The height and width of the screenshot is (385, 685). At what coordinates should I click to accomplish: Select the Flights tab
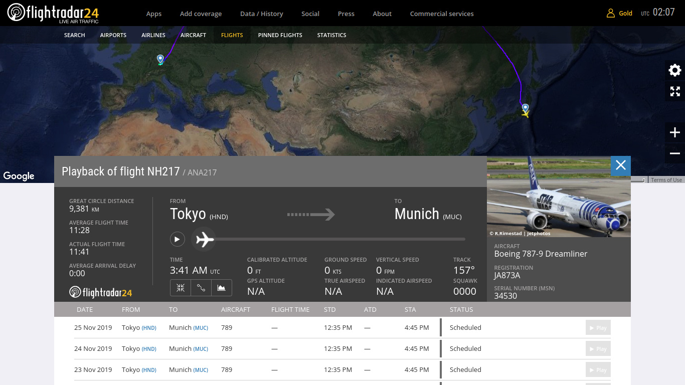pyautogui.click(x=232, y=35)
